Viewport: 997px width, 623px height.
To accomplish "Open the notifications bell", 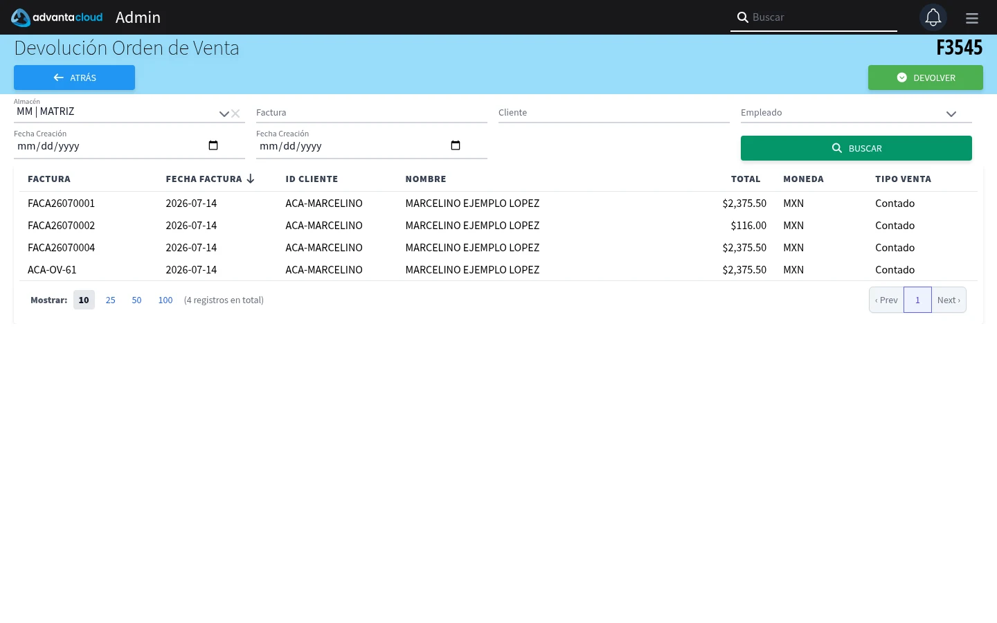I will click(x=933, y=17).
